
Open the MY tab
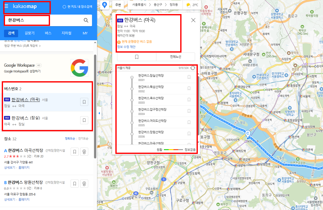[x=85, y=33]
